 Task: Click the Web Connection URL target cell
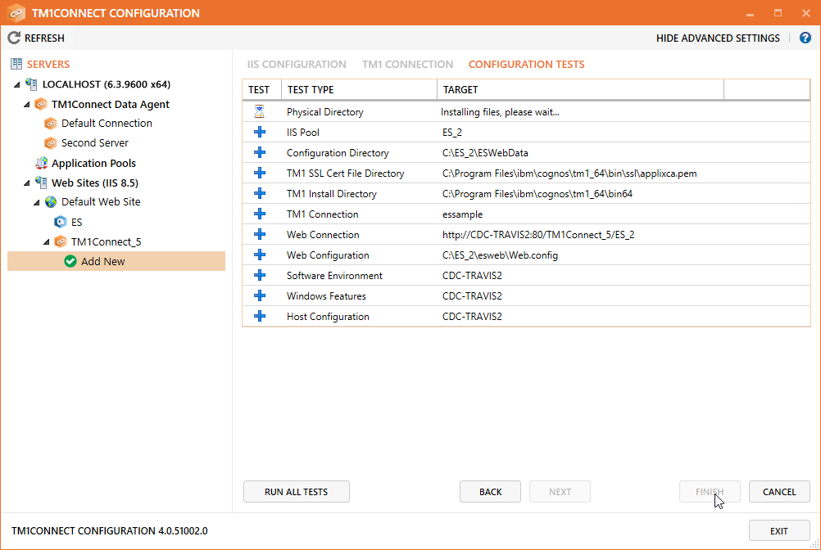(538, 235)
